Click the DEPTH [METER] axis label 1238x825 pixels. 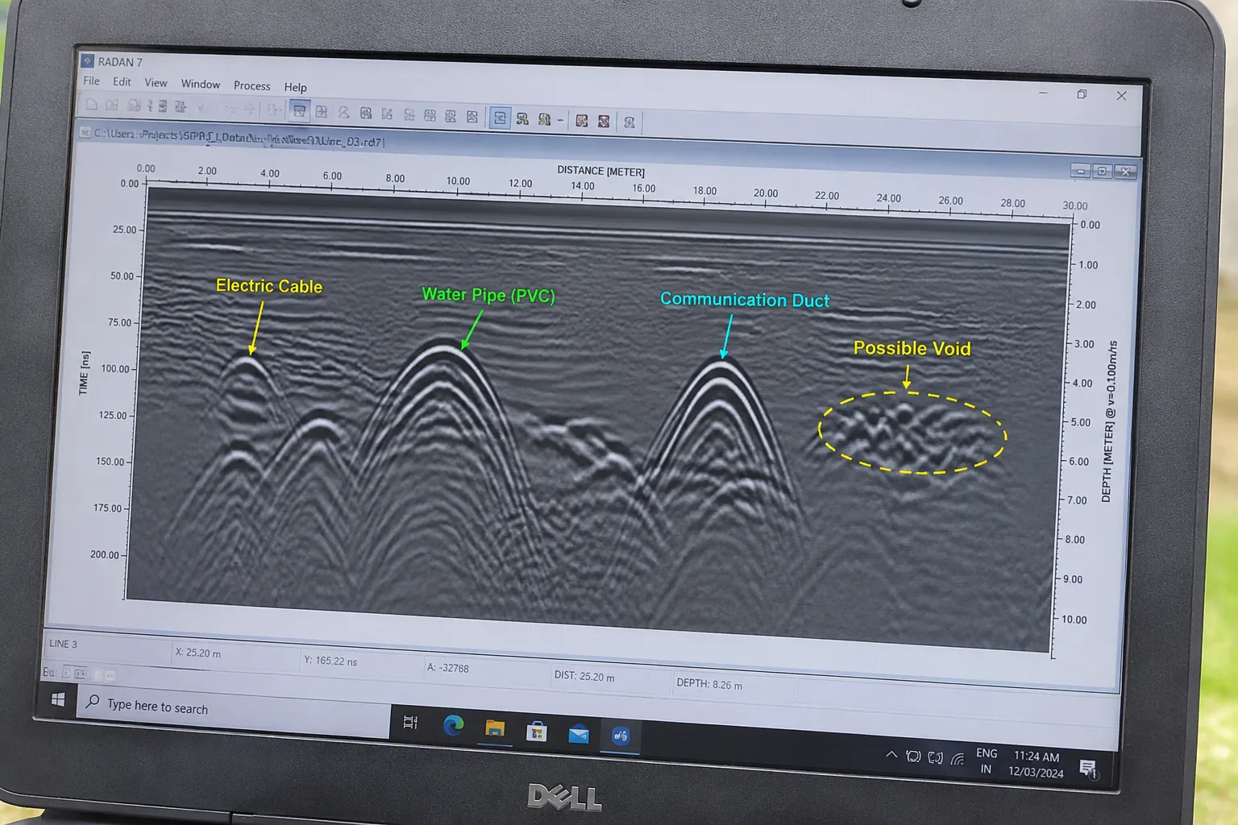pyautogui.click(x=1109, y=421)
